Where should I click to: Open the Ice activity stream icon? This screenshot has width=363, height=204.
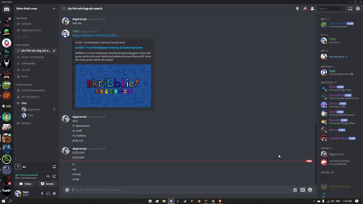tap(54, 167)
